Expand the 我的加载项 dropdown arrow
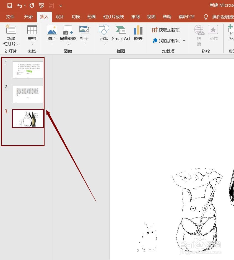 184,41
